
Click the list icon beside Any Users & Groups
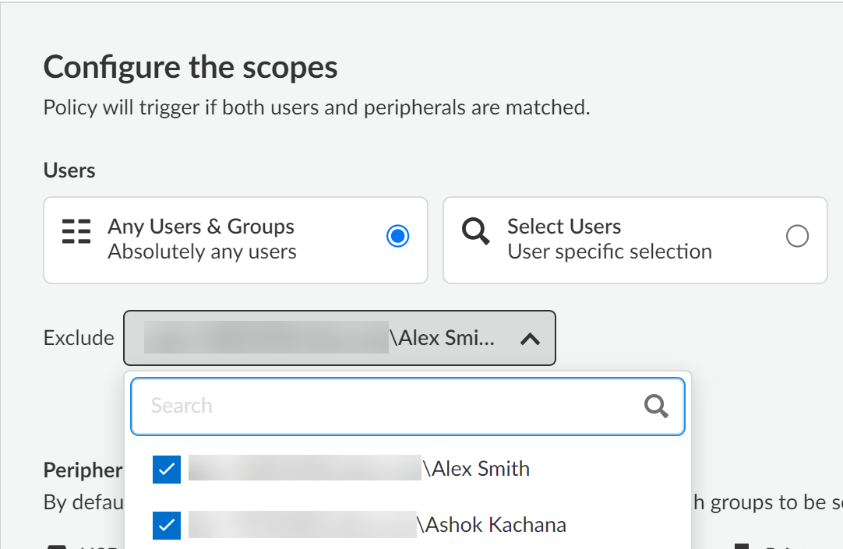pos(76,231)
